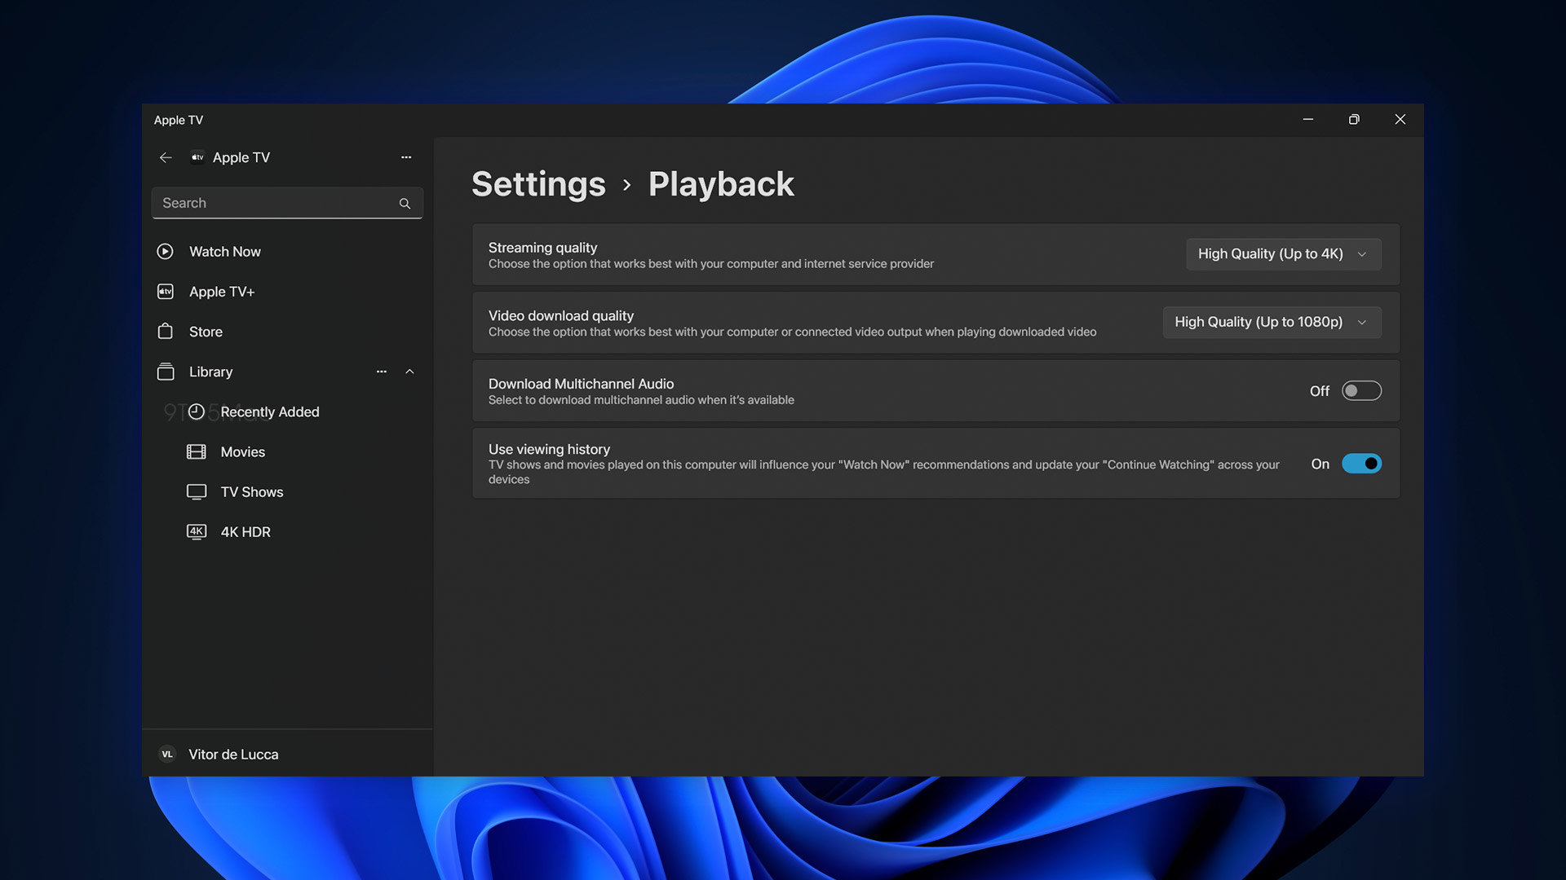Screen dimensions: 1566x880
Task: Open Recently Added via the clock icon
Action: point(197,411)
